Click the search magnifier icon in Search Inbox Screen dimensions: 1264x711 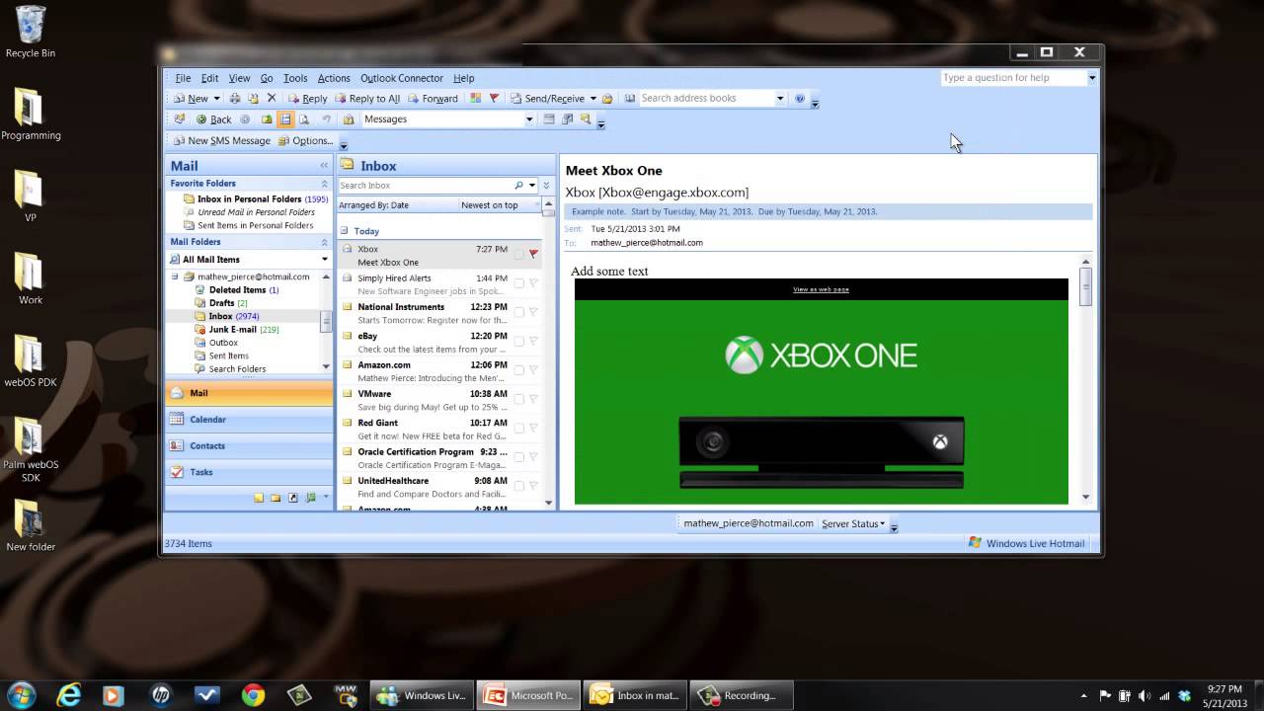518,186
